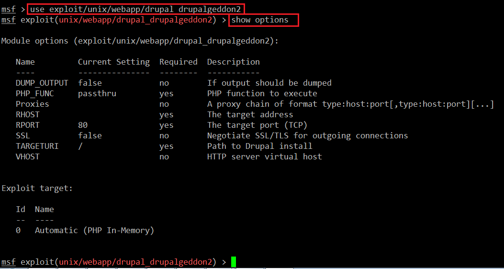The width and height of the screenshot is (504, 269).
Task: Click the 'Module options' heading line
Action: pos(140,41)
